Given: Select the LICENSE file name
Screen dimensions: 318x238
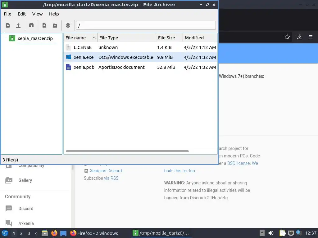Looking at the screenshot, I should coord(83,47).
